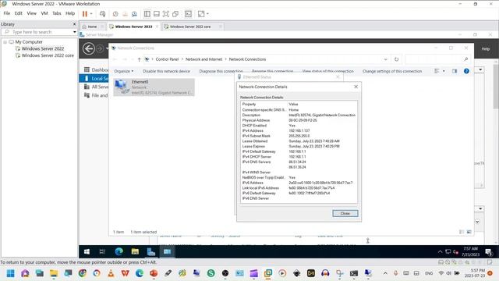Viewport: 499px width, 281px height.
Task: Focus the Network Connections search box
Action: click(x=437, y=59)
